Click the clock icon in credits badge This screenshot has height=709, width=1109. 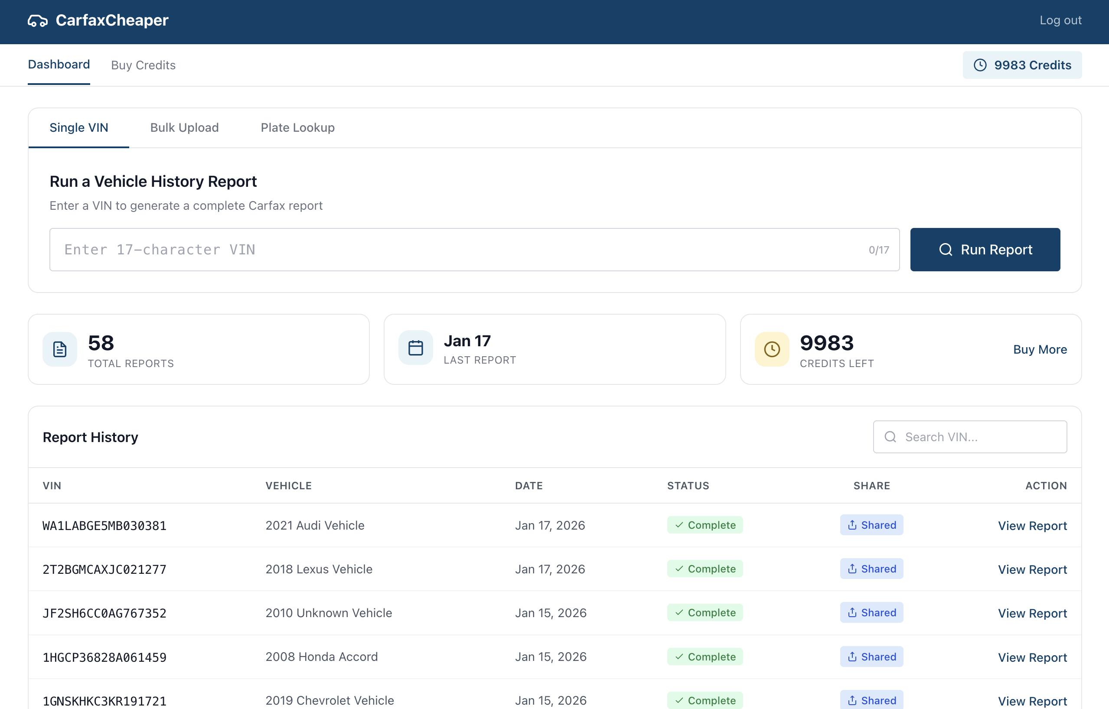[x=979, y=65]
